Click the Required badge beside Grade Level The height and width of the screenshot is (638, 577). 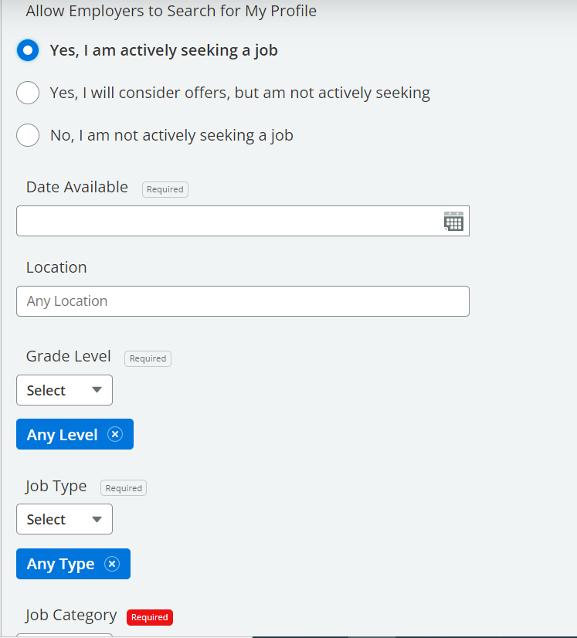[x=148, y=358]
